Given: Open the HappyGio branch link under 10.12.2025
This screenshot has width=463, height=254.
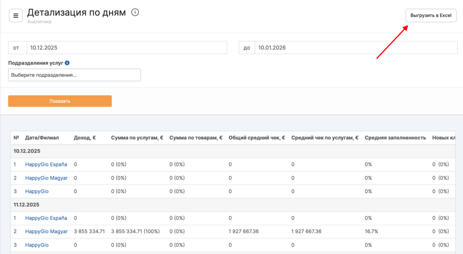Looking at the screenshot, I should pos(37,192).
